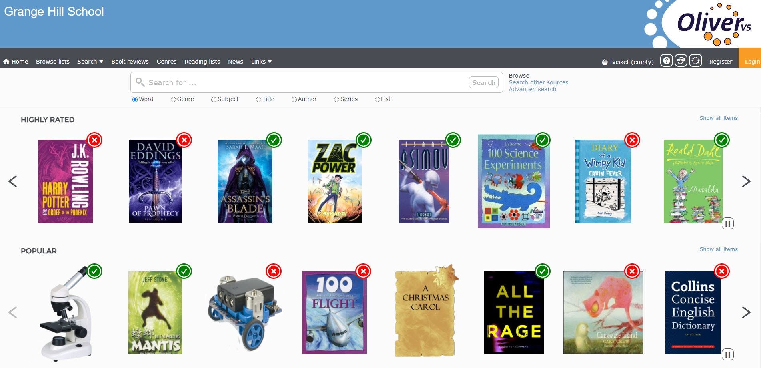Expand the Links dropdown menu

pos(261,62)
